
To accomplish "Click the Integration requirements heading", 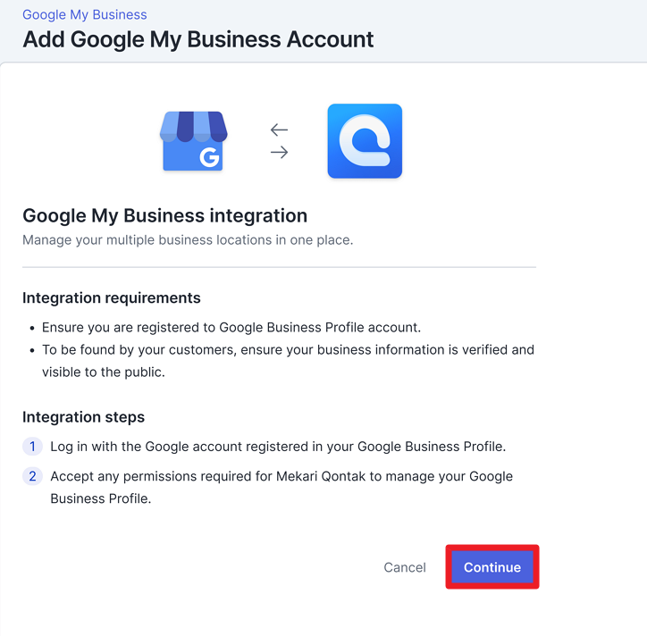I will (112, 297).
